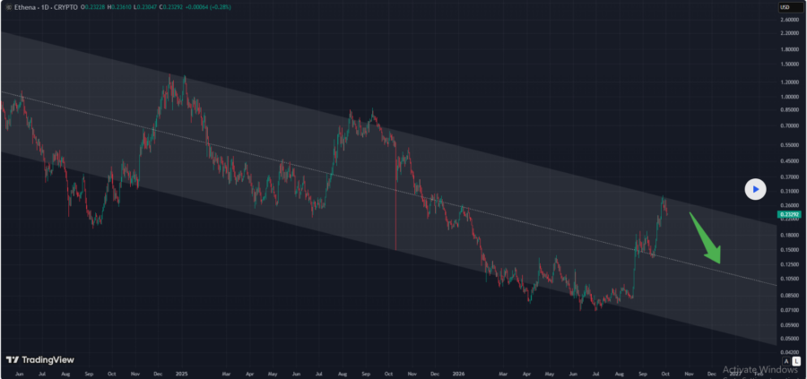Click the 0.05000 price axis label
Viewport: 807px width, 379px height.
[791, 339]
